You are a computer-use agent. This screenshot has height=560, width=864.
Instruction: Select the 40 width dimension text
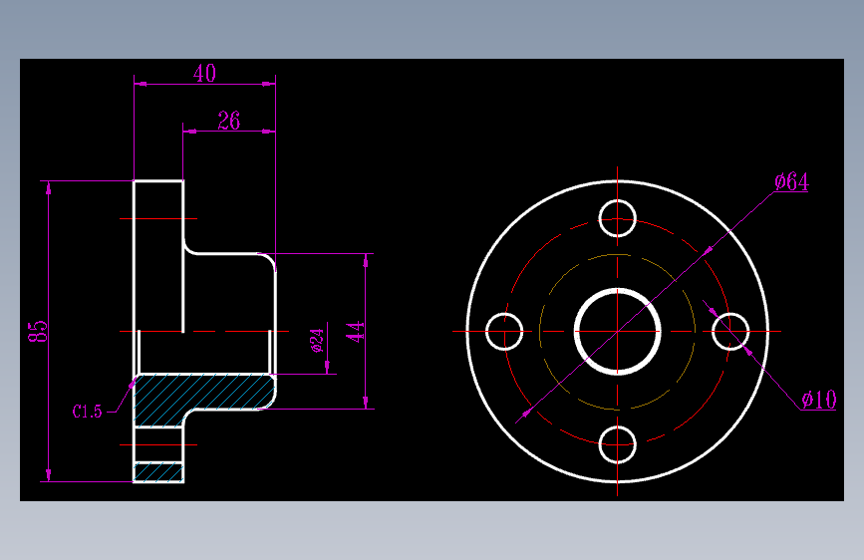click(x=204, y=74)
